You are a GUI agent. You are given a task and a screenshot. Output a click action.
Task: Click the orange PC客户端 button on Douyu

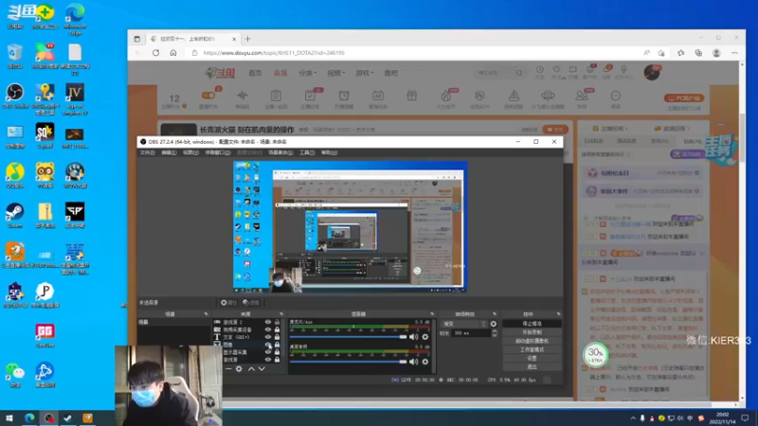(x=683, y=98)
